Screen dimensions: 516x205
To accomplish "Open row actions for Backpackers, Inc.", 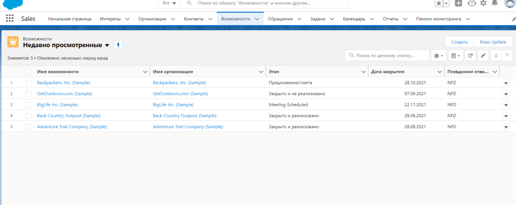I will (506, 83).
